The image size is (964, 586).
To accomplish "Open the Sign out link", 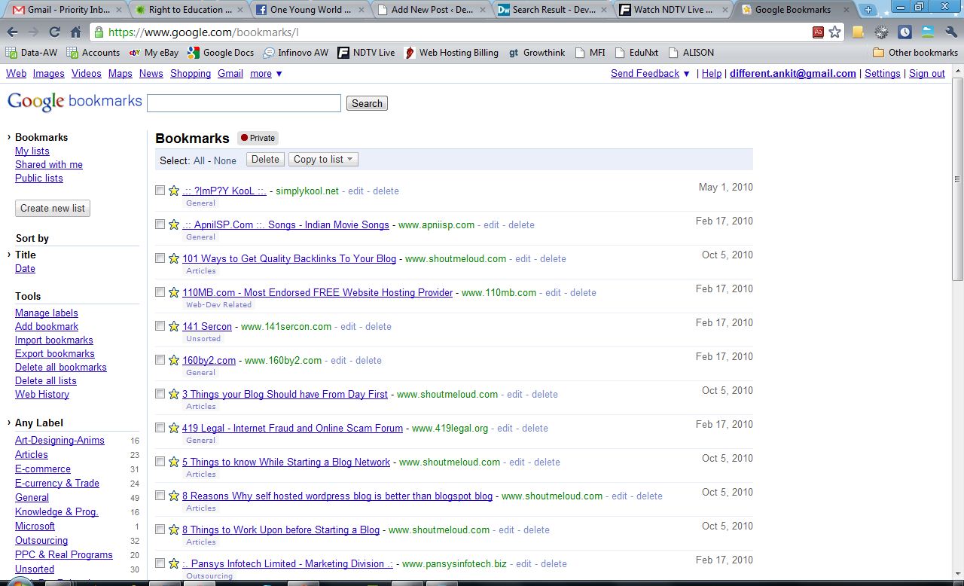I will click(x=927, y=74).
